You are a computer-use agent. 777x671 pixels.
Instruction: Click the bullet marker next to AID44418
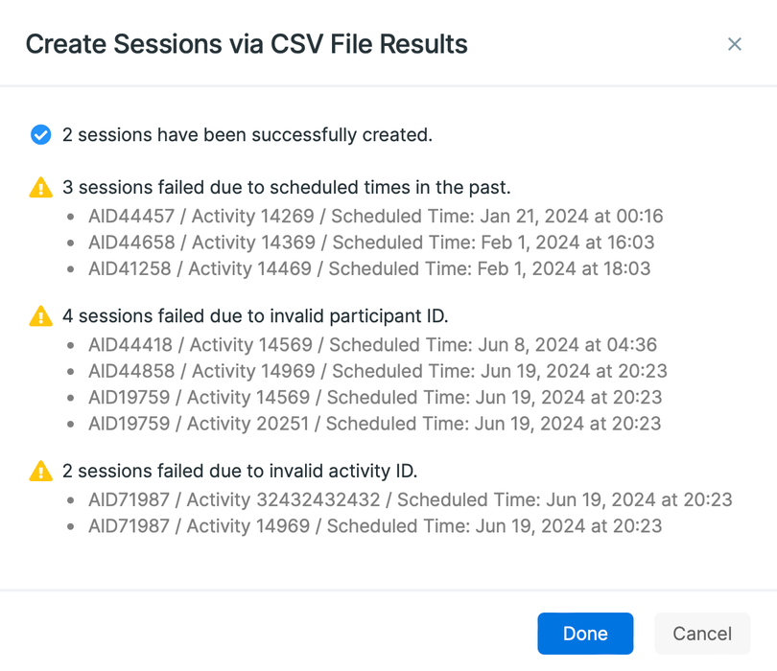pyautogui.click(x=70, y=345)
